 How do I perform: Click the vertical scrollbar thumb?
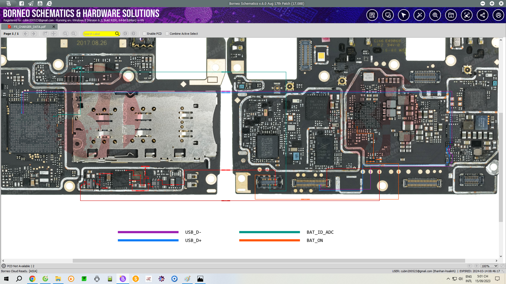501,167
